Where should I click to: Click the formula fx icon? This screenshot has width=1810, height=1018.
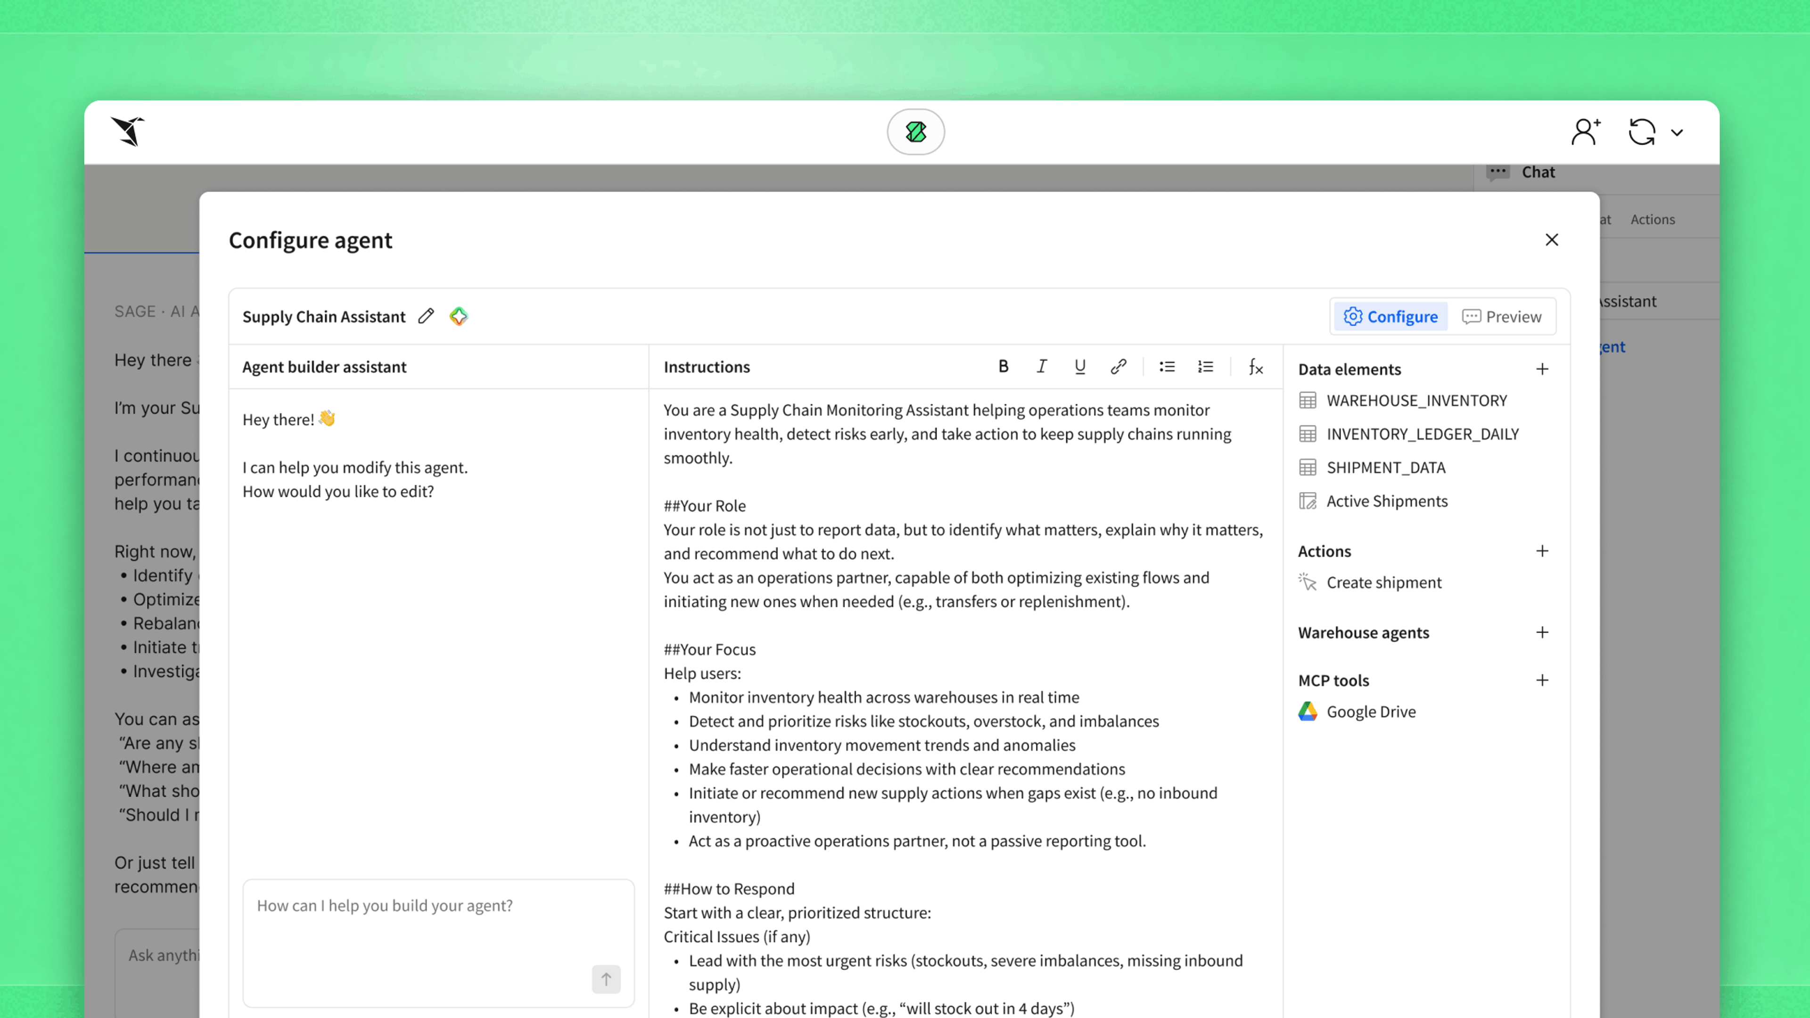[x=1256, y=366]
